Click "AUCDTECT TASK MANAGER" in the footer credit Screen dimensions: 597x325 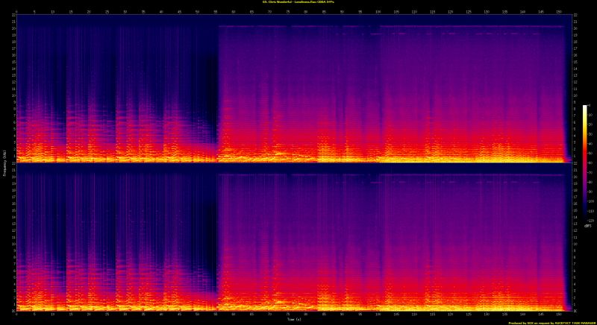(575, 323)
